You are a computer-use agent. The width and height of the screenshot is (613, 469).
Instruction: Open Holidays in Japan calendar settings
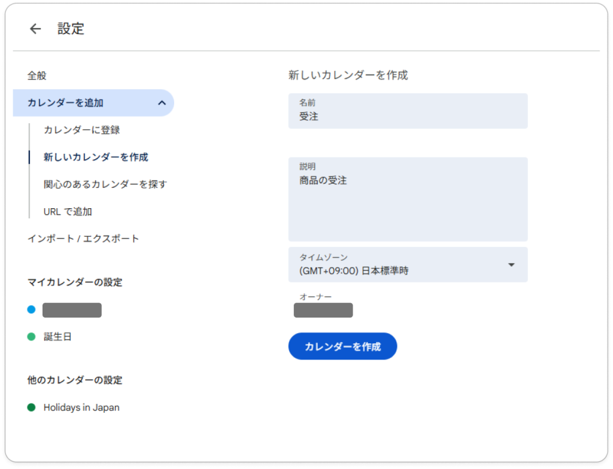(81, 407)
